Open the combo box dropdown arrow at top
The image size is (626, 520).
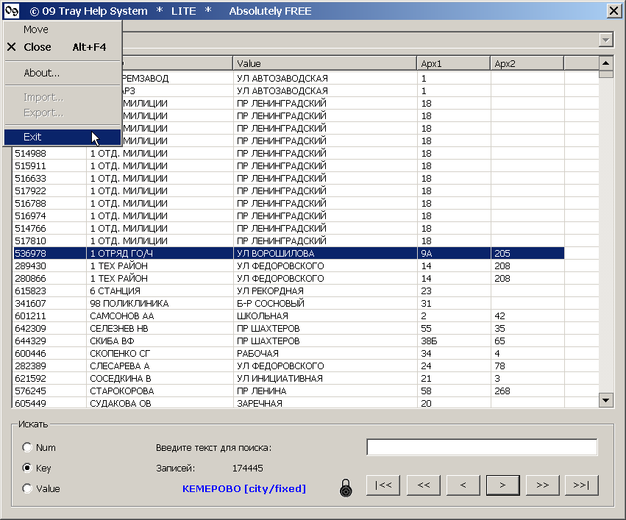[x=606, y=40]
